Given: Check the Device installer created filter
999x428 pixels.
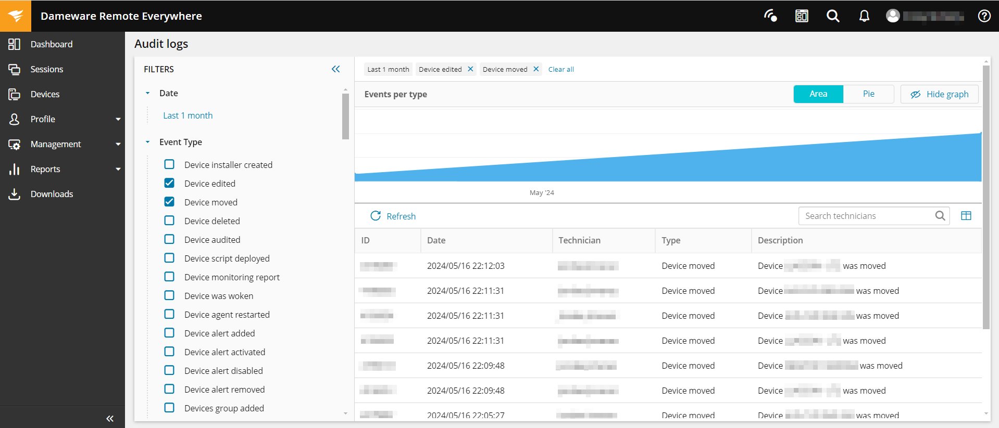Looking at the screenshot, I should coord(169,164).
